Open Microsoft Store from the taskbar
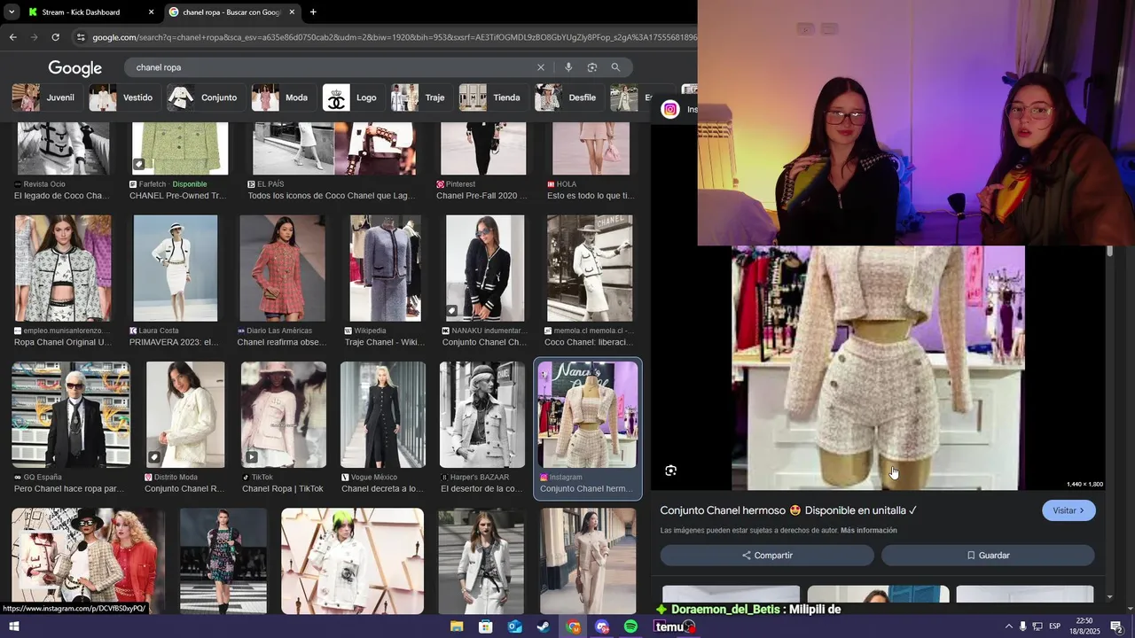Screen dimensions: 1135x638 (485, 626)
